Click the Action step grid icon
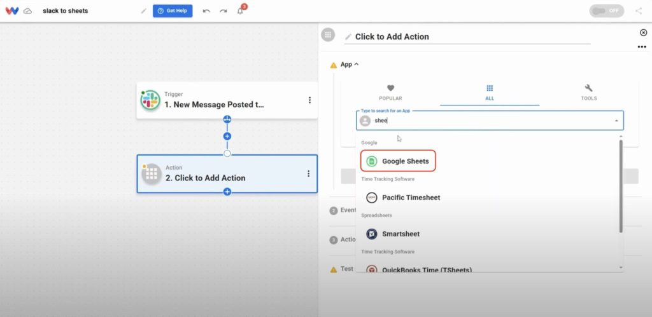This screenshot has width=652, height=317. tap(152, 173)
